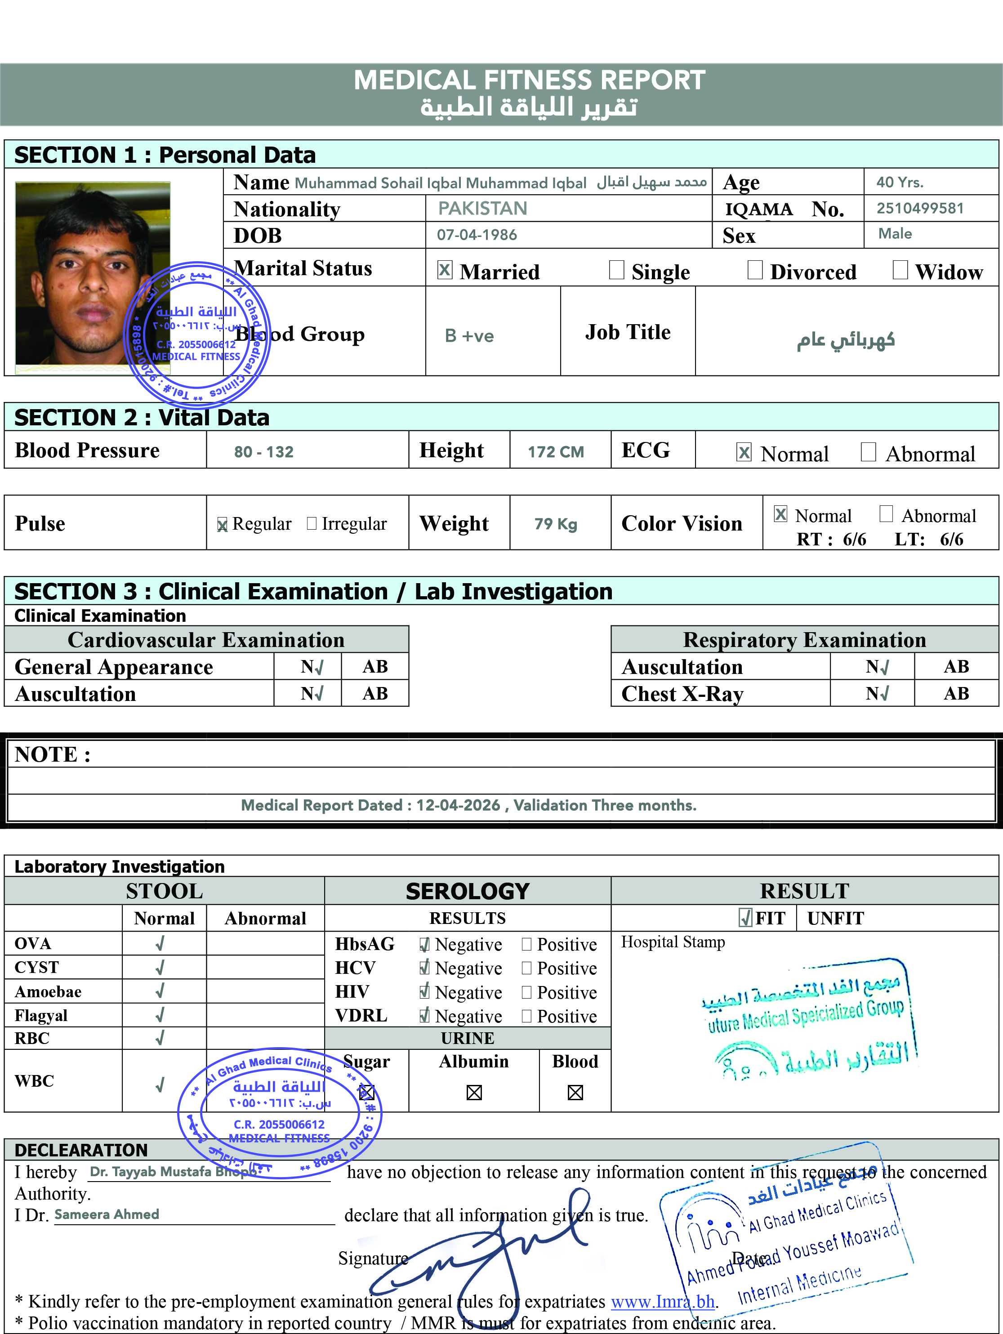Image resolution: width=1003 pixels, height=1334 pixels.
Task: Toggle Color Vision Normal checkbox
Action: pos(780,514)
